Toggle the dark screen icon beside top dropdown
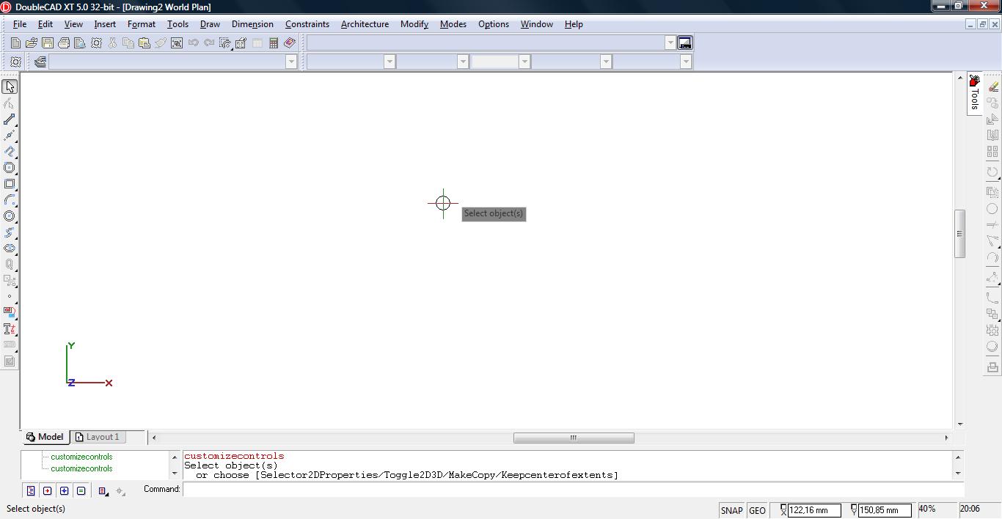Viewport: 1002px width, 519px height. point(684,43)
